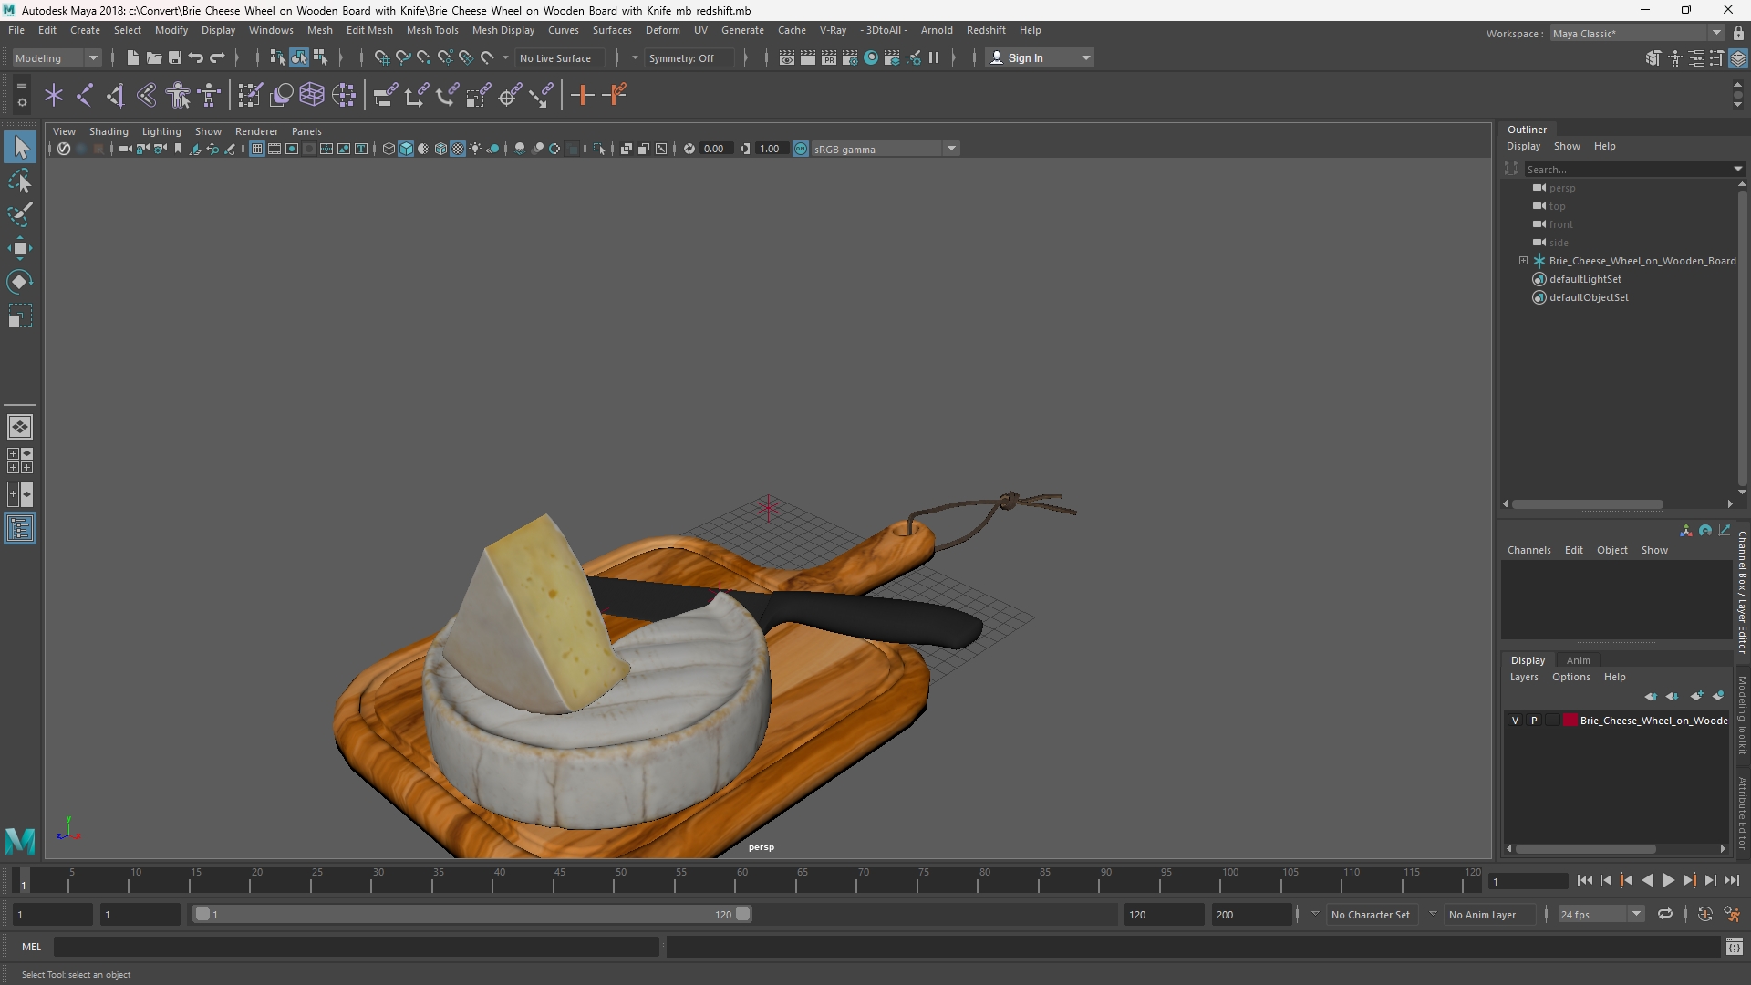Click the red plus shelf icon
The height and width of the screenshot is (985, 1751).
(x=582, y=95)
